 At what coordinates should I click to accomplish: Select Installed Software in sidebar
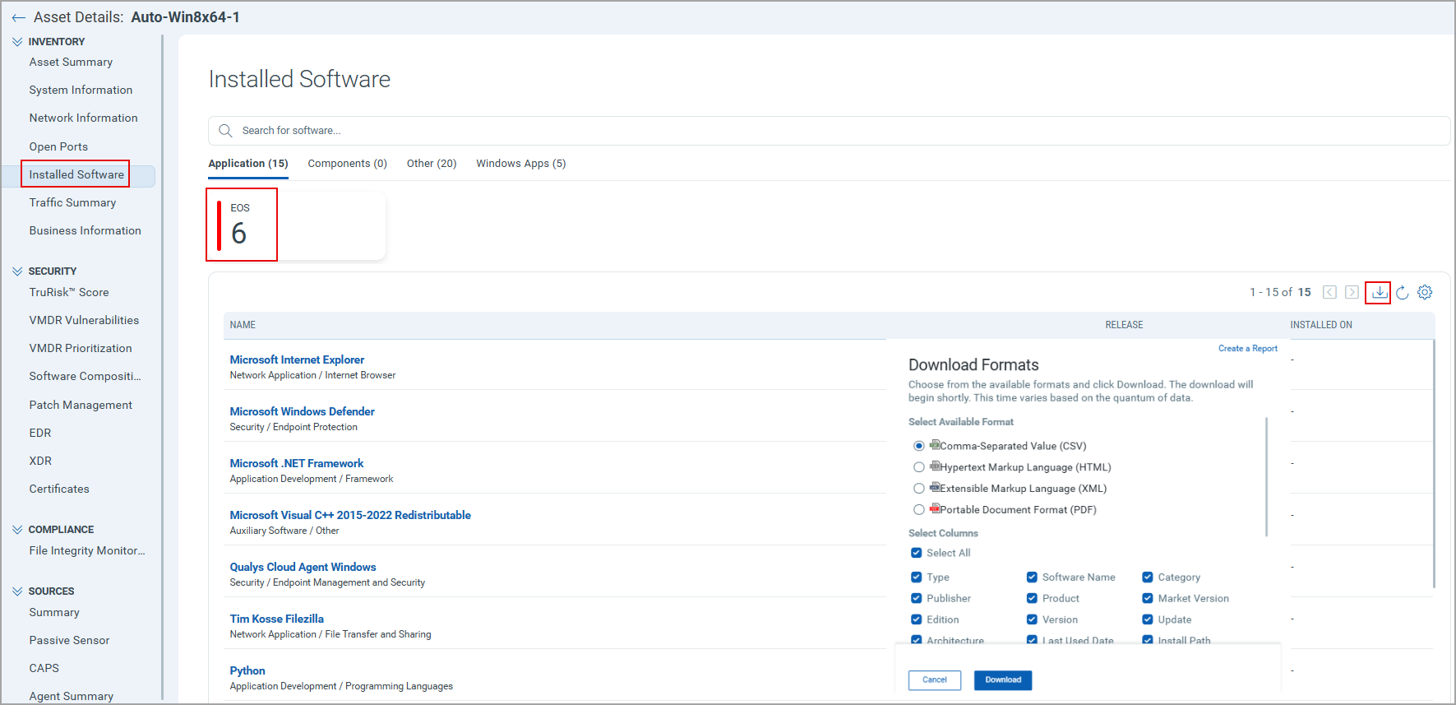tap(76, 175)
